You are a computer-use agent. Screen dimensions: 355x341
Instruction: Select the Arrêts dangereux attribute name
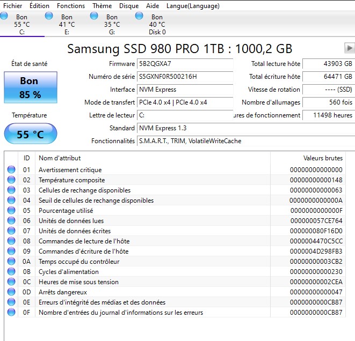63,292
